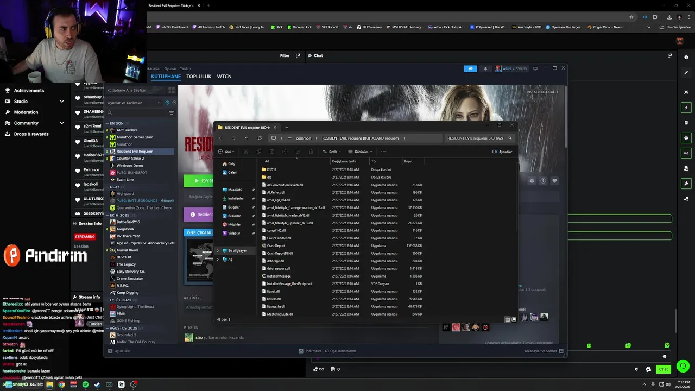Open the WTCN profile tab in Steam

(224, 77)
